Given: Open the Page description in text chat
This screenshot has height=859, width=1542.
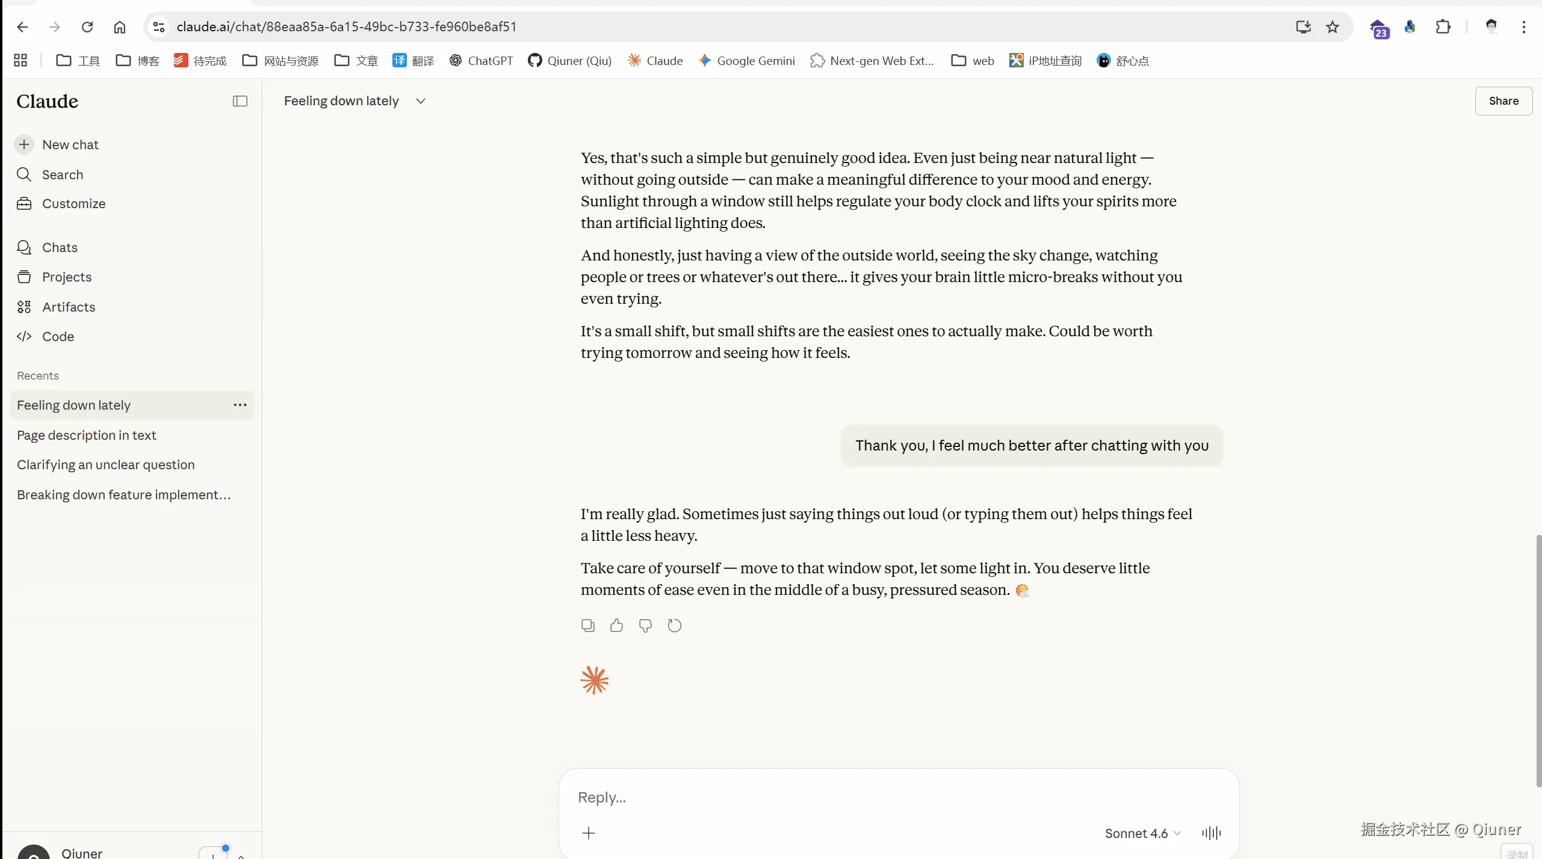Looking at the screenshot, I should click(87, 435).
